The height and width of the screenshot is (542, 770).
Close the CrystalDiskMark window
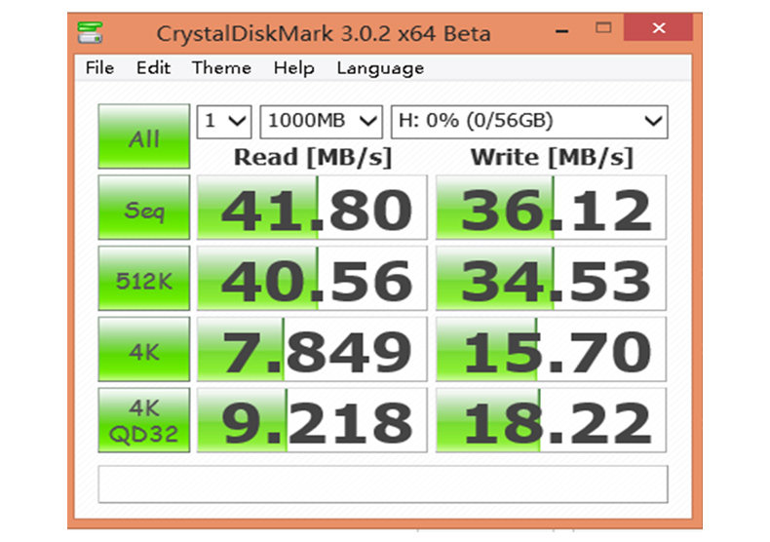[659, 27]
